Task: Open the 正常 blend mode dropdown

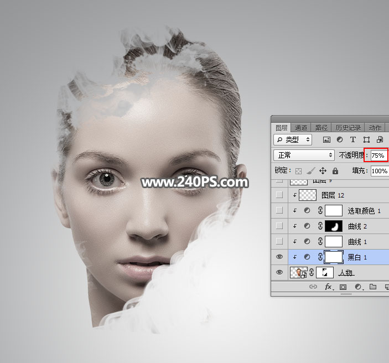Action: tap(305, 155)
